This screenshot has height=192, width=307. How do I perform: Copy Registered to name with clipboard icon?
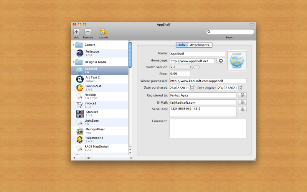(243, 95)
